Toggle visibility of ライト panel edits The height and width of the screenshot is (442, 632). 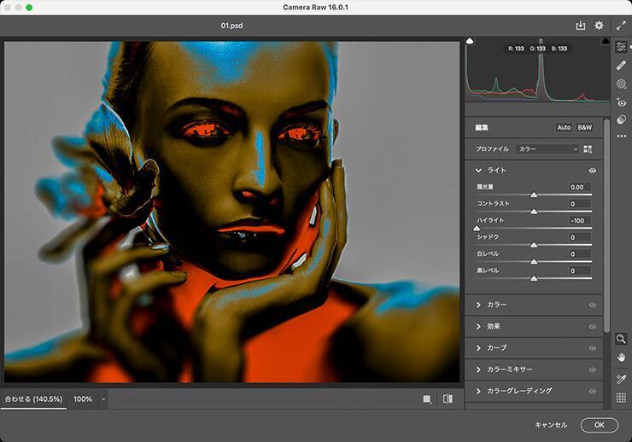pos(592,171)
